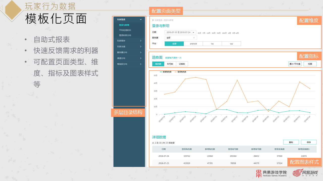Select the 7天 quick date range link
The image size is (323, 181).
point(203,32)
